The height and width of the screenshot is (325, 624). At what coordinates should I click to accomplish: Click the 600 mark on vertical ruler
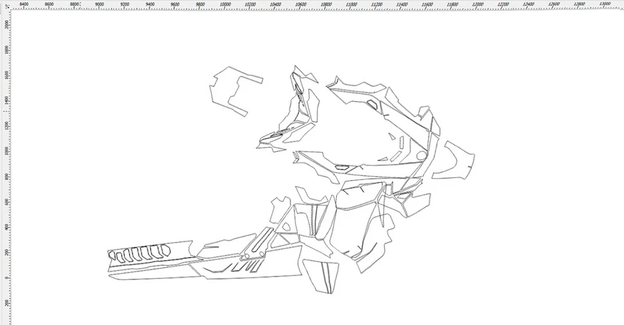pos(6,201)
